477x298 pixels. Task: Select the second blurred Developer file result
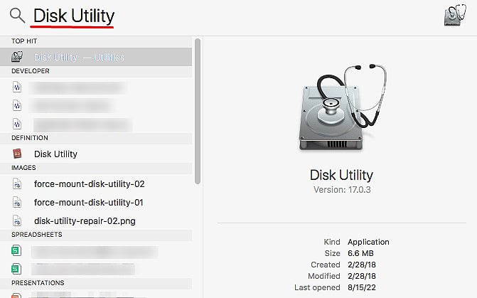pos(96,106)
